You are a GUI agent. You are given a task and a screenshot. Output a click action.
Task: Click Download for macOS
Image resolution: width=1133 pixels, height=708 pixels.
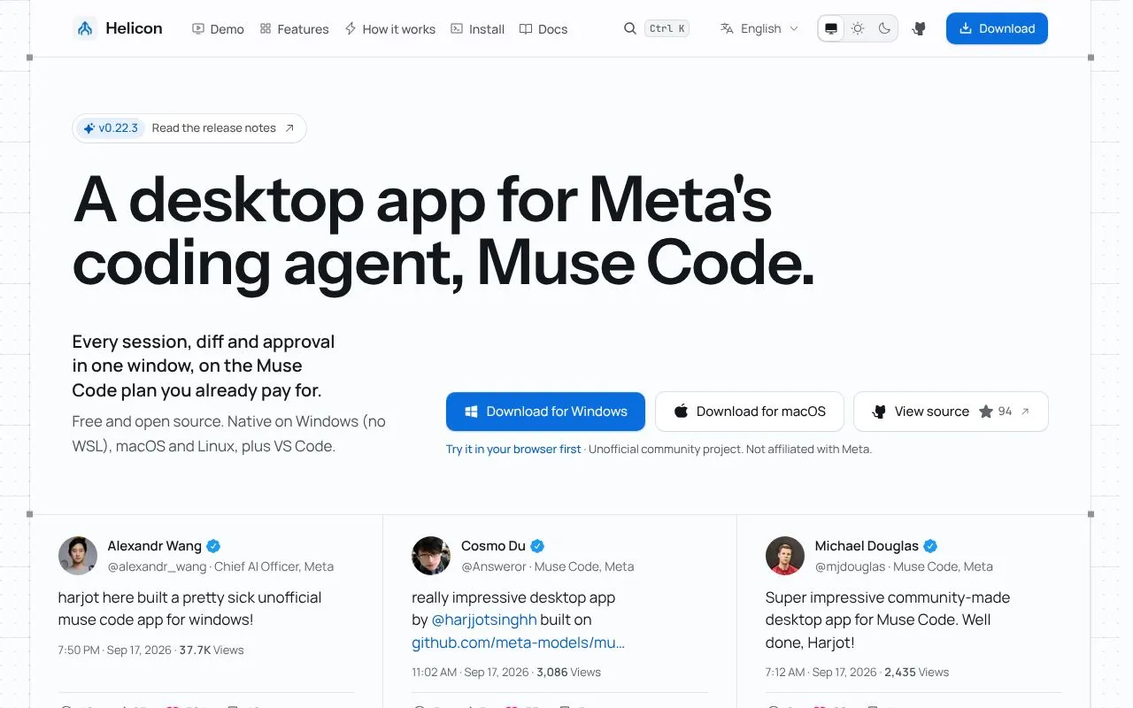[750, 412]
